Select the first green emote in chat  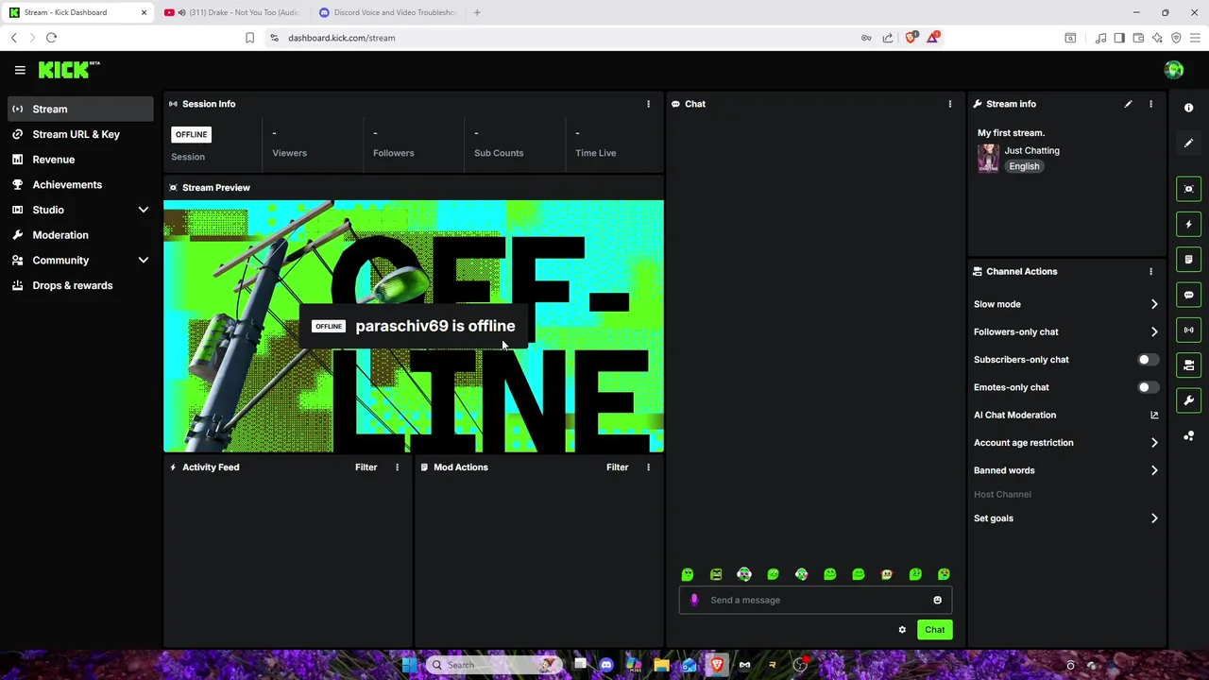(x=688, y=574)
